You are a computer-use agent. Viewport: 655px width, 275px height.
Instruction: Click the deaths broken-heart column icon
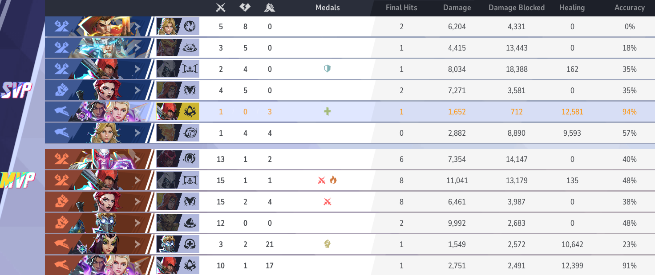(x=245, y=8)
